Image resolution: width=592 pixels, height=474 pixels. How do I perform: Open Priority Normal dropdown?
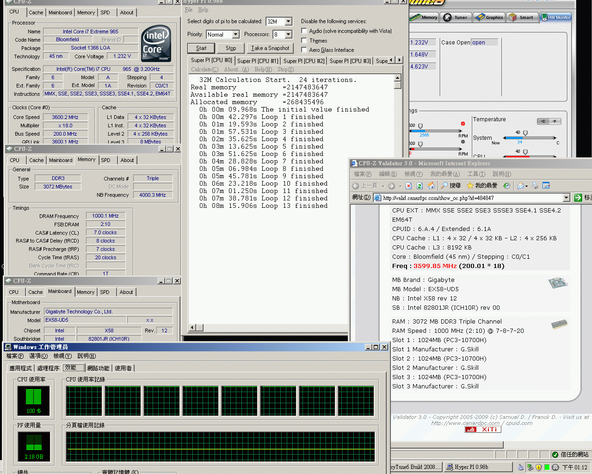coord(235,34)
